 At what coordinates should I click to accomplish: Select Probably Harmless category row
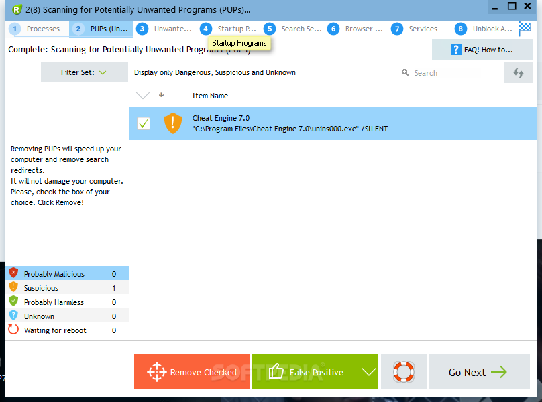67,302
